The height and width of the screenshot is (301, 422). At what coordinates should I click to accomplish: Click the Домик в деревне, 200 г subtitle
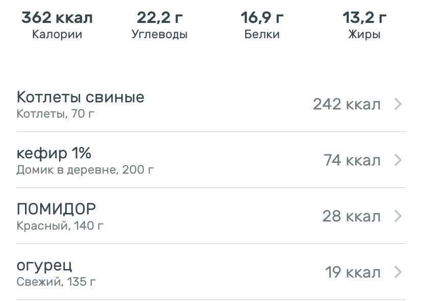pyautogui.click(x=85, y=169)
